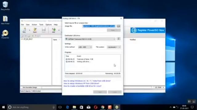Open the Tools menu in PowerISO

coord(41,24)
